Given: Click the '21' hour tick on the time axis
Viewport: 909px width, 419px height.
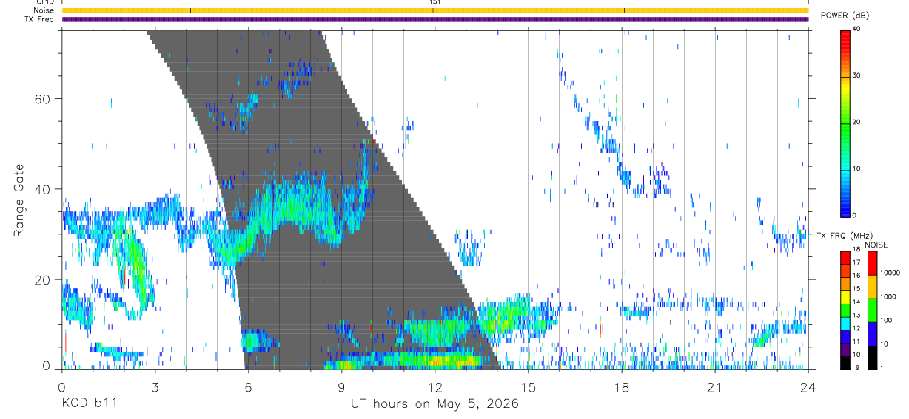Looking at the screenshot, I should [715, 386].
